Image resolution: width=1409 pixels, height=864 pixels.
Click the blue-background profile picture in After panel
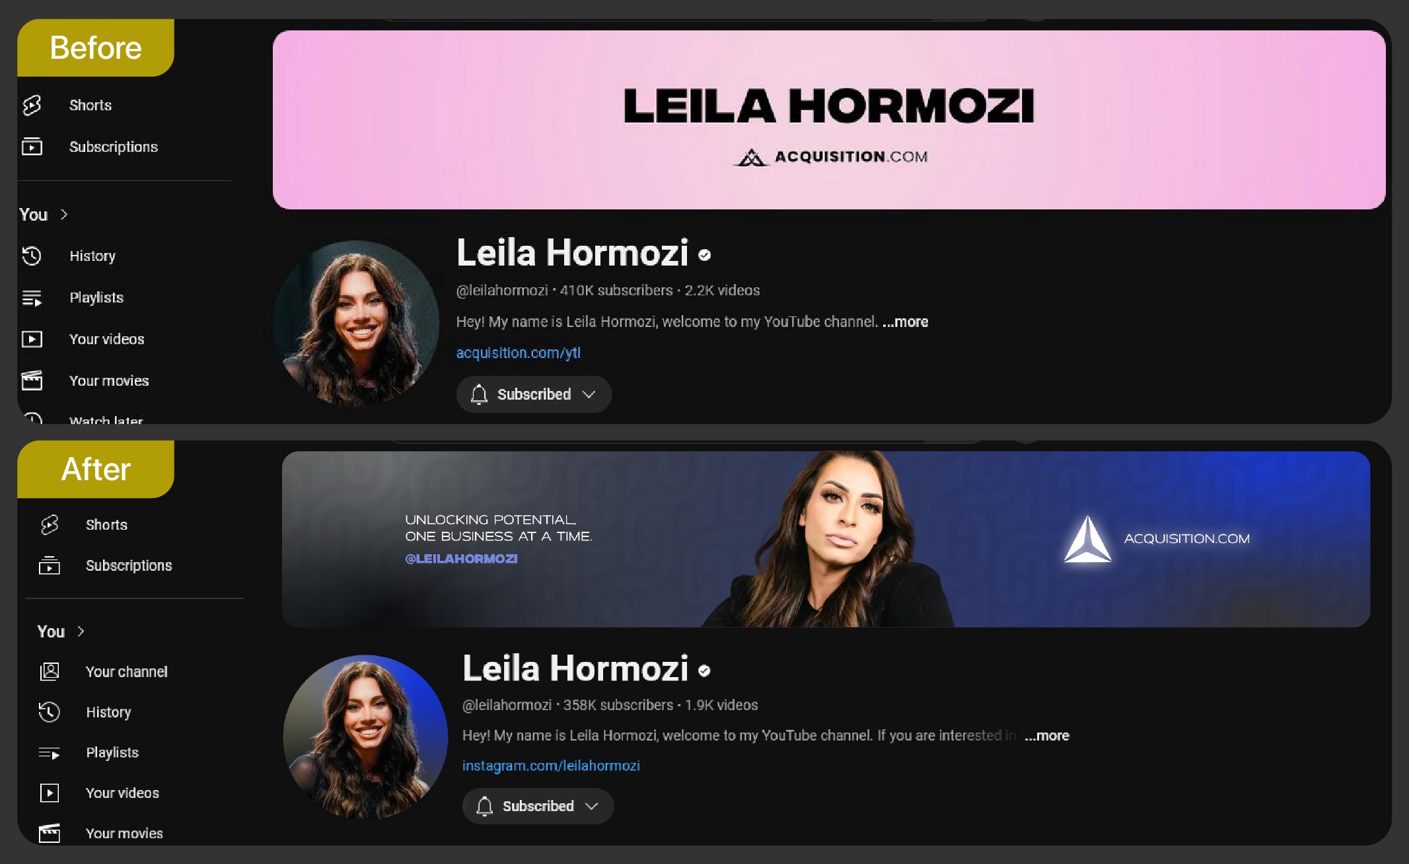point(365,737)
